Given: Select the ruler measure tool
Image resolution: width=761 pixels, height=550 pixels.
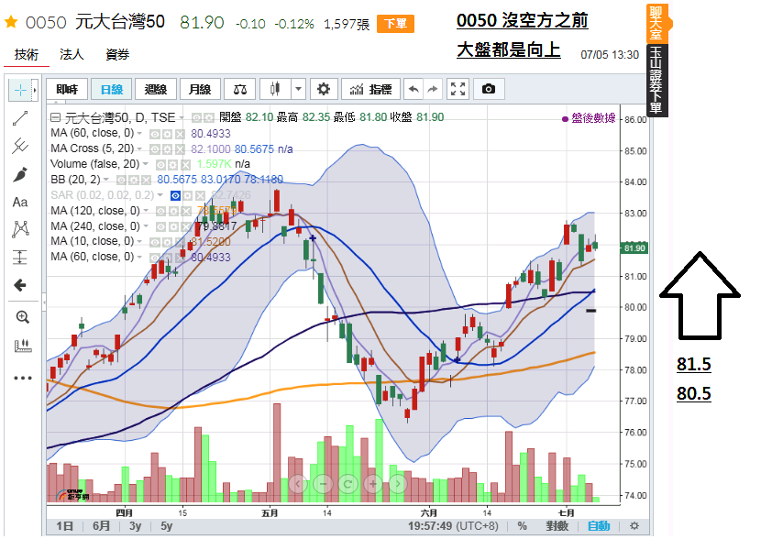Looking at the screenshot, I should [22, 346].
